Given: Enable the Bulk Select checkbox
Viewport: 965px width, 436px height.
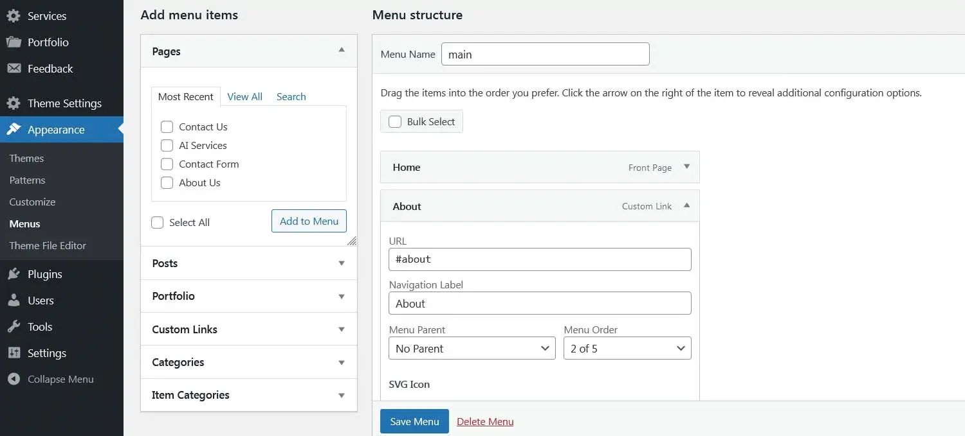Looking at the screenshot, I should [x=395, y=122].
